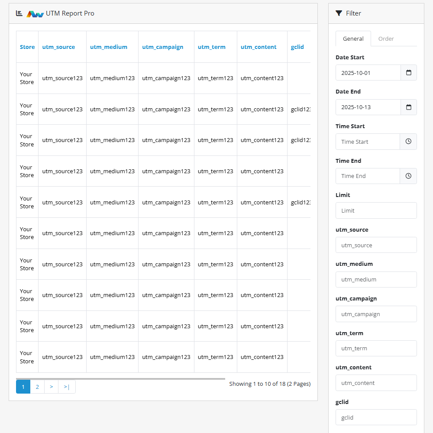Click the funnel Filter icon in panel header
Image resolution: width=433 pixels, height=433 pixels.
pyautogui.click(x=339, y=13)
